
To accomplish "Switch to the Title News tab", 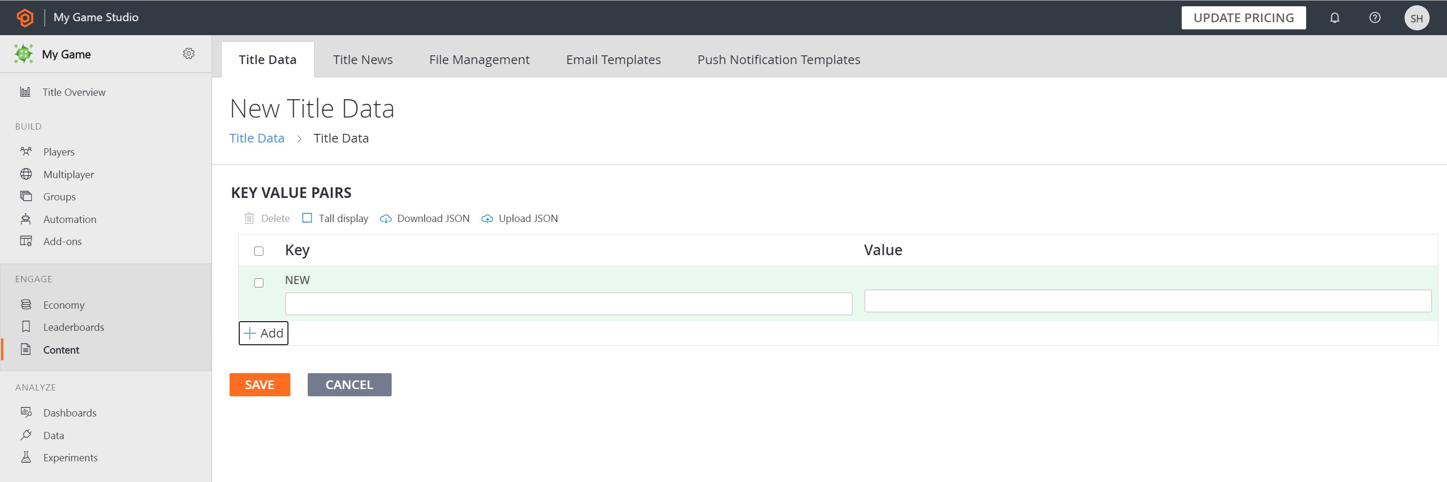I will [x=362, y=59].
